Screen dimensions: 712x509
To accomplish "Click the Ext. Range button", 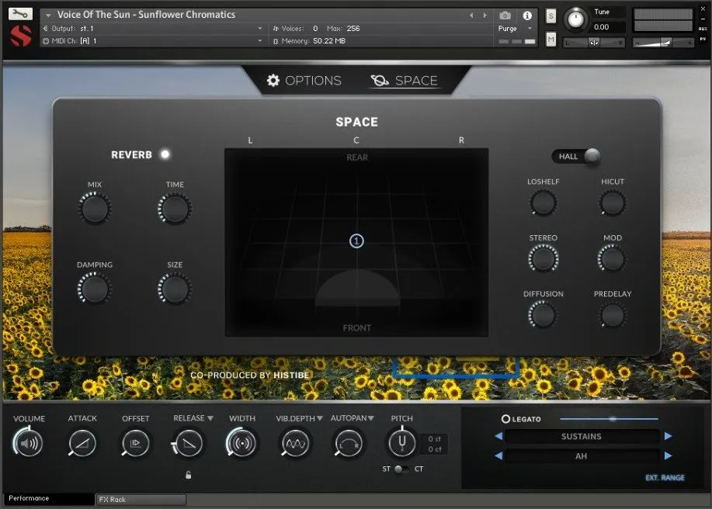I will tap(665, 478).
